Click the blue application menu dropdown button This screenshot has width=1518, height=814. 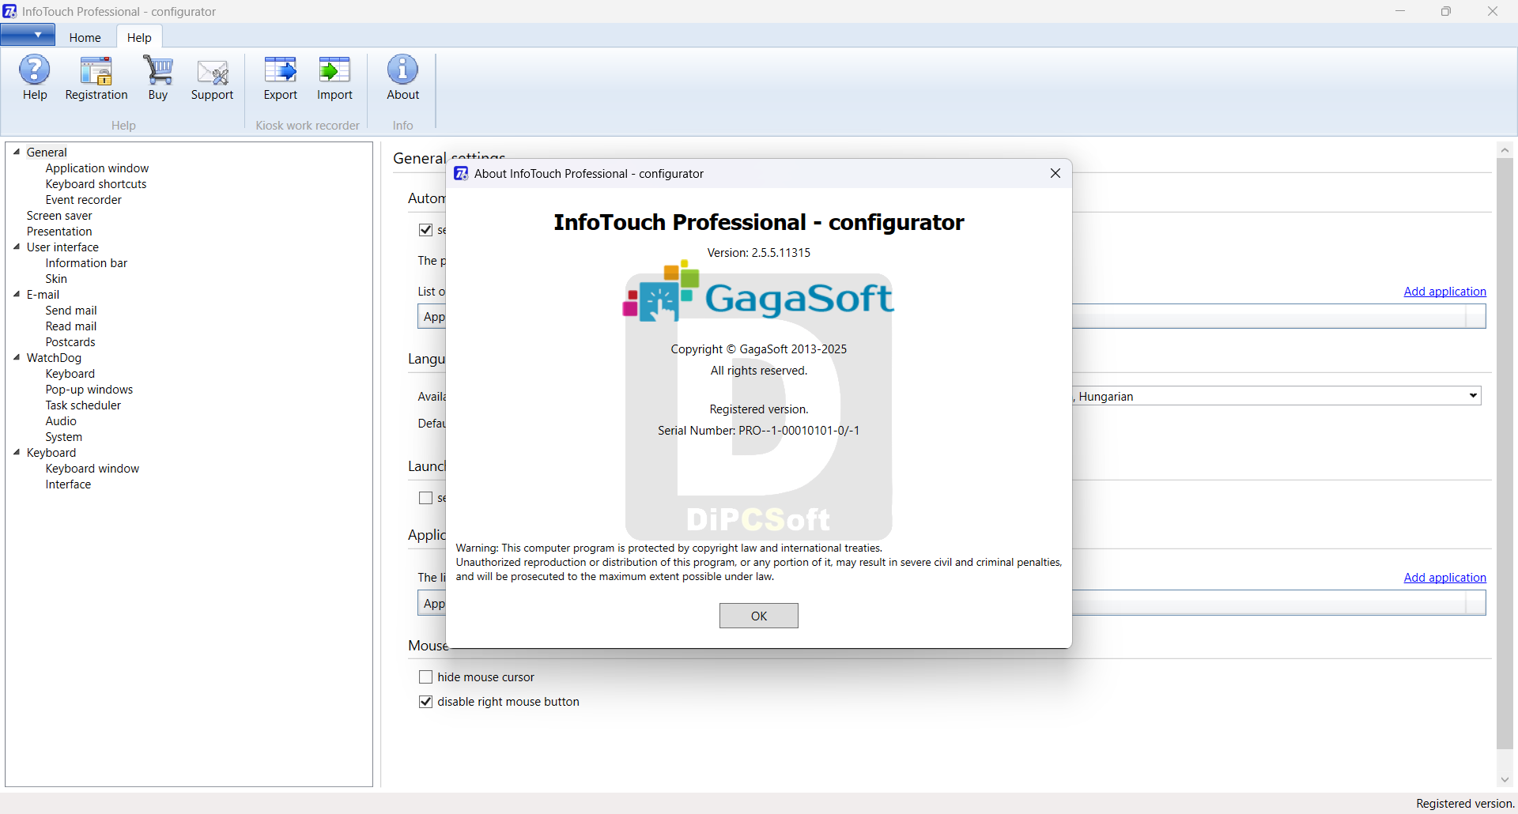click(28, 35)
